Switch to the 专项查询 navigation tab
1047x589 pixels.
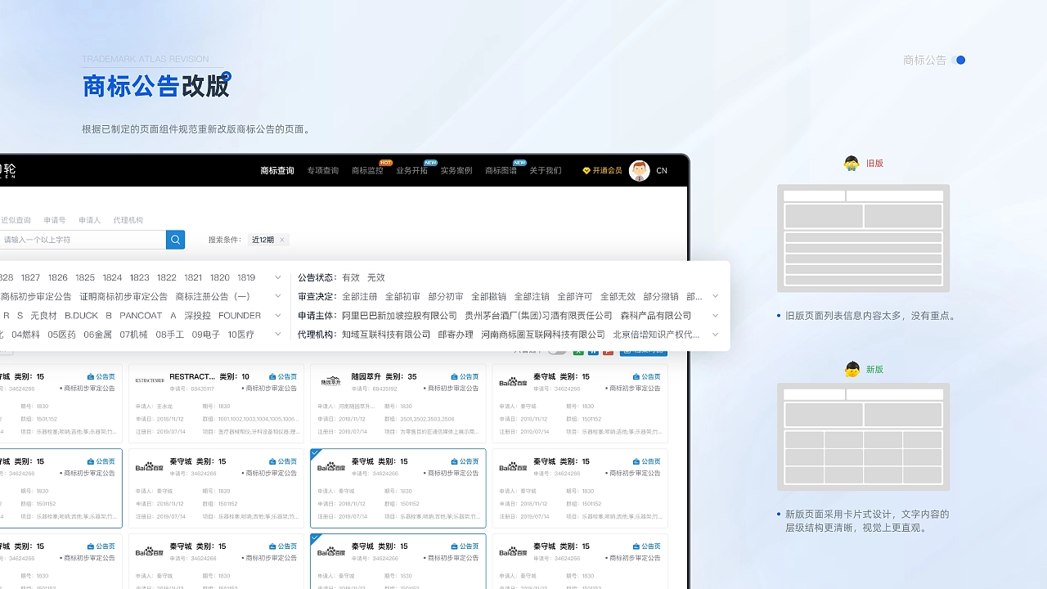pos(322,170)
